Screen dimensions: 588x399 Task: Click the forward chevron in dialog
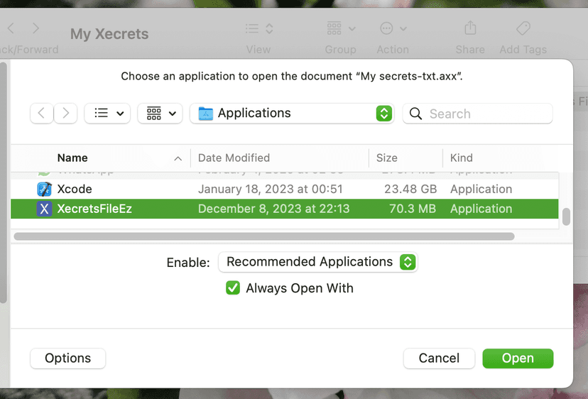coord(65,114)
